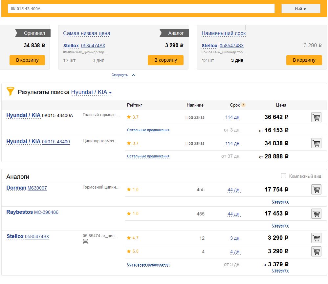This screenshot has height=284, width=328.
Task: Collapse Dorman offers via Свернуть
Action: [280, 201]
